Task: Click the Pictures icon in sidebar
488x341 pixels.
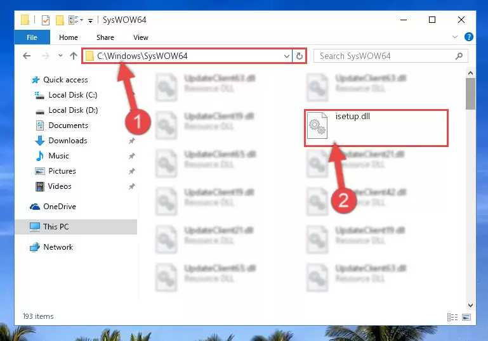Action: click(x=40, y=171)
